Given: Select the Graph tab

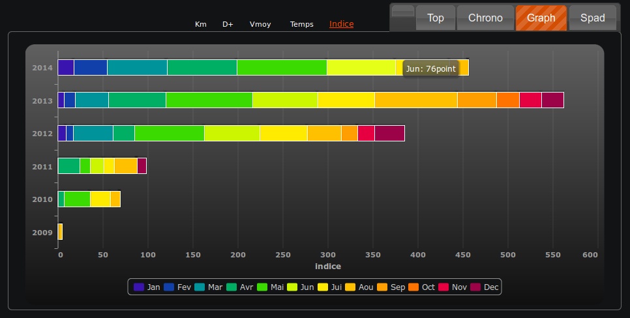Looking at the screenshot, I should tap(541, 18).
